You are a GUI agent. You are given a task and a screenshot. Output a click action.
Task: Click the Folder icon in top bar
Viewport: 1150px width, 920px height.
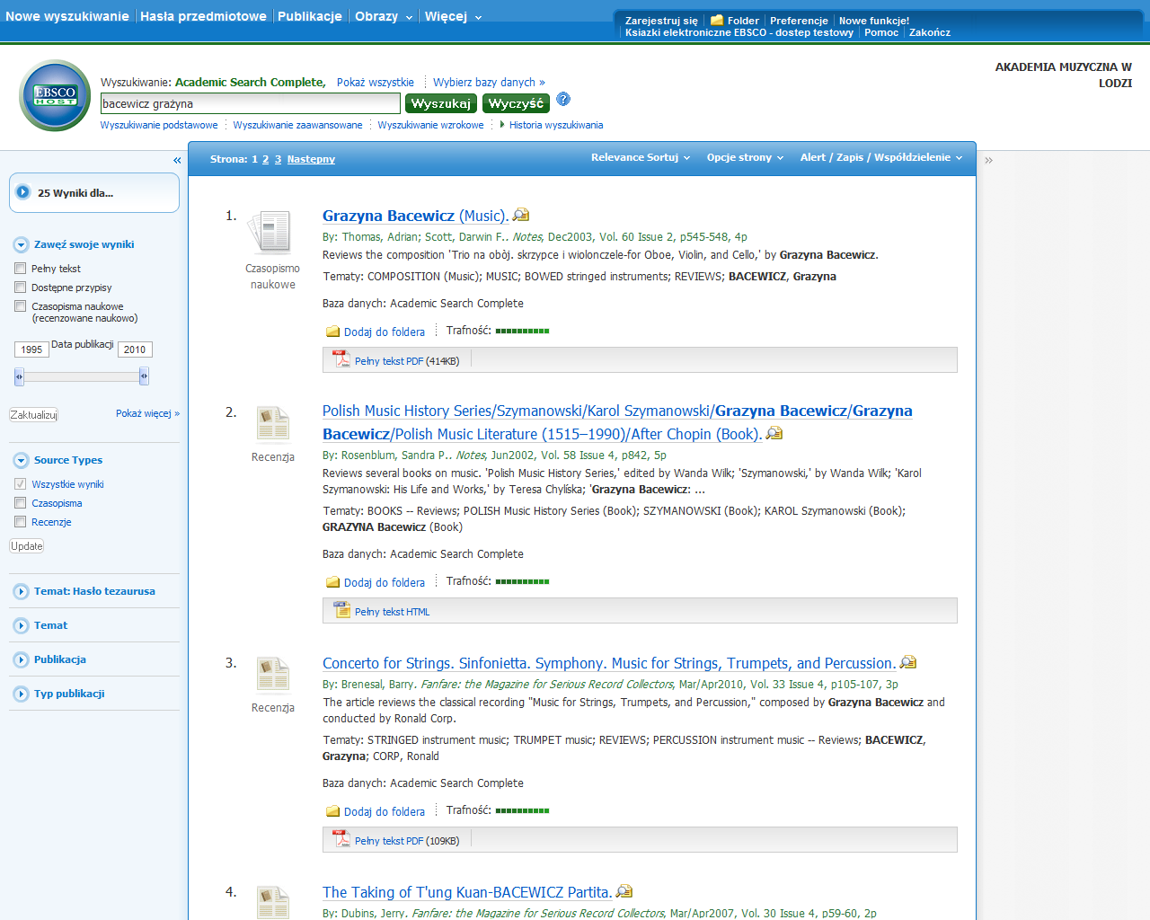point(717,20)
